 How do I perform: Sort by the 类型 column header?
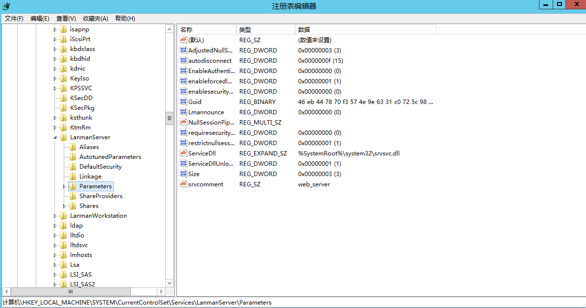pos(266,29)
